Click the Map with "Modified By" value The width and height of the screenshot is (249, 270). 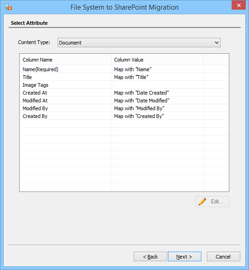point(139,108)
